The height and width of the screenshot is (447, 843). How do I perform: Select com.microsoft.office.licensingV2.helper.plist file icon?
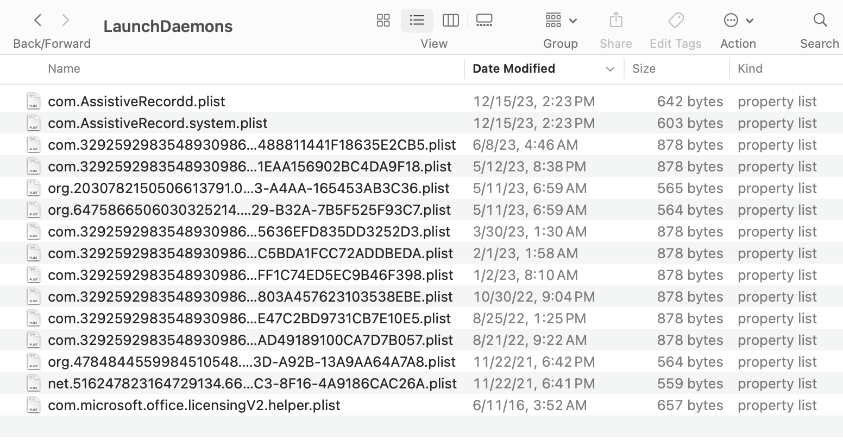point(34,405)
